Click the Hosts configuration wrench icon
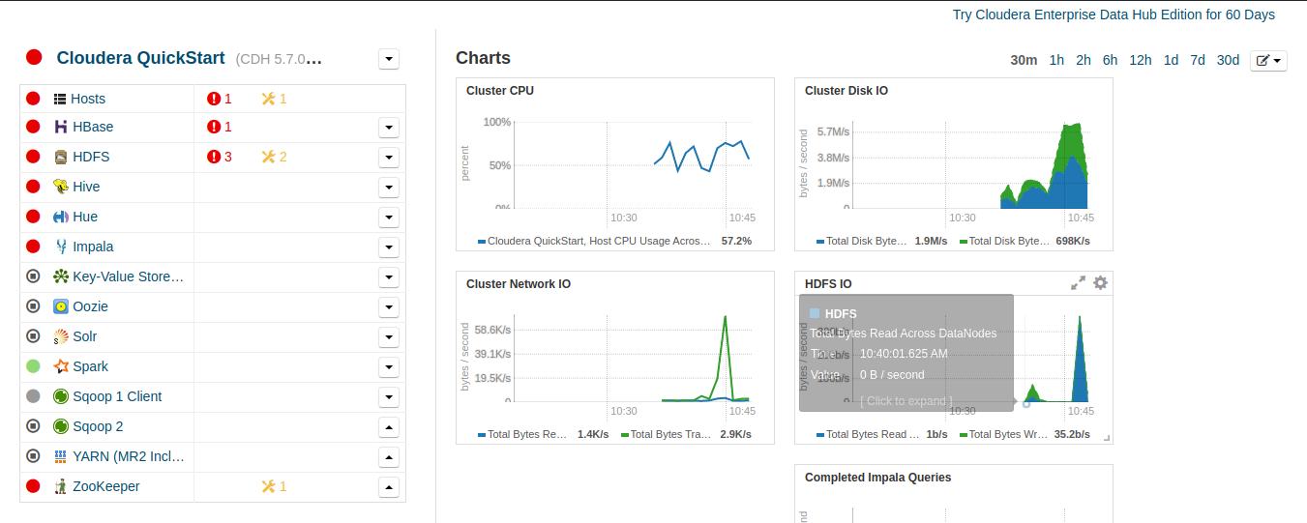 coord(269,99)
